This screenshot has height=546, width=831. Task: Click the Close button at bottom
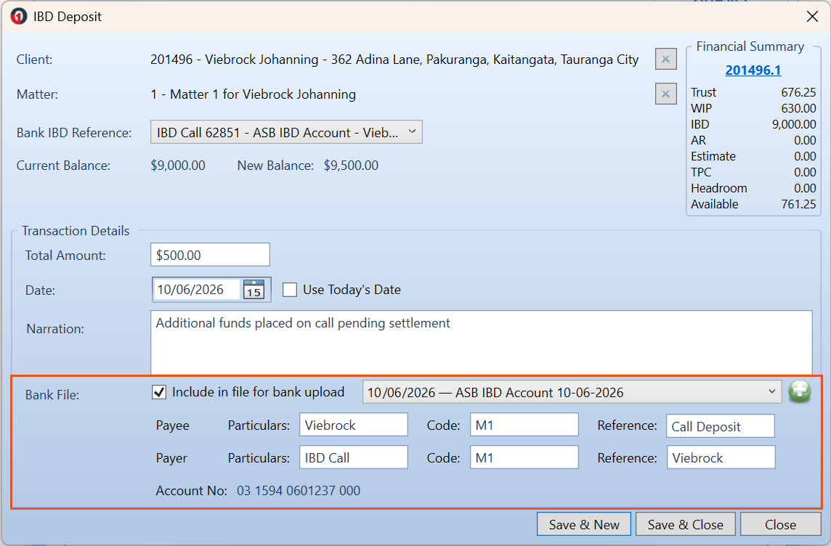[x=780, y=524]
